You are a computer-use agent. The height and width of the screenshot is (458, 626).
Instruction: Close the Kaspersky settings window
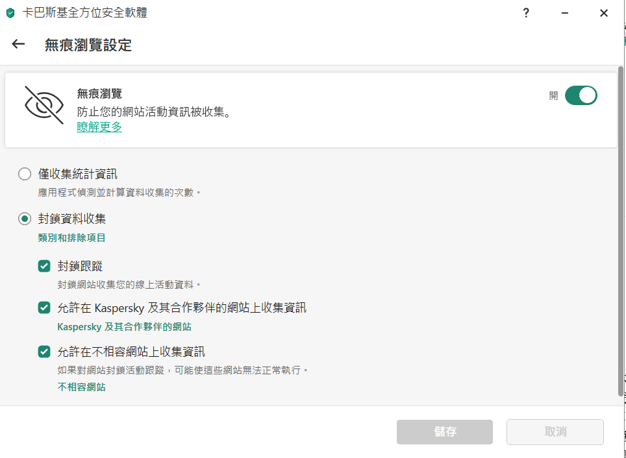tap(603, 13)
